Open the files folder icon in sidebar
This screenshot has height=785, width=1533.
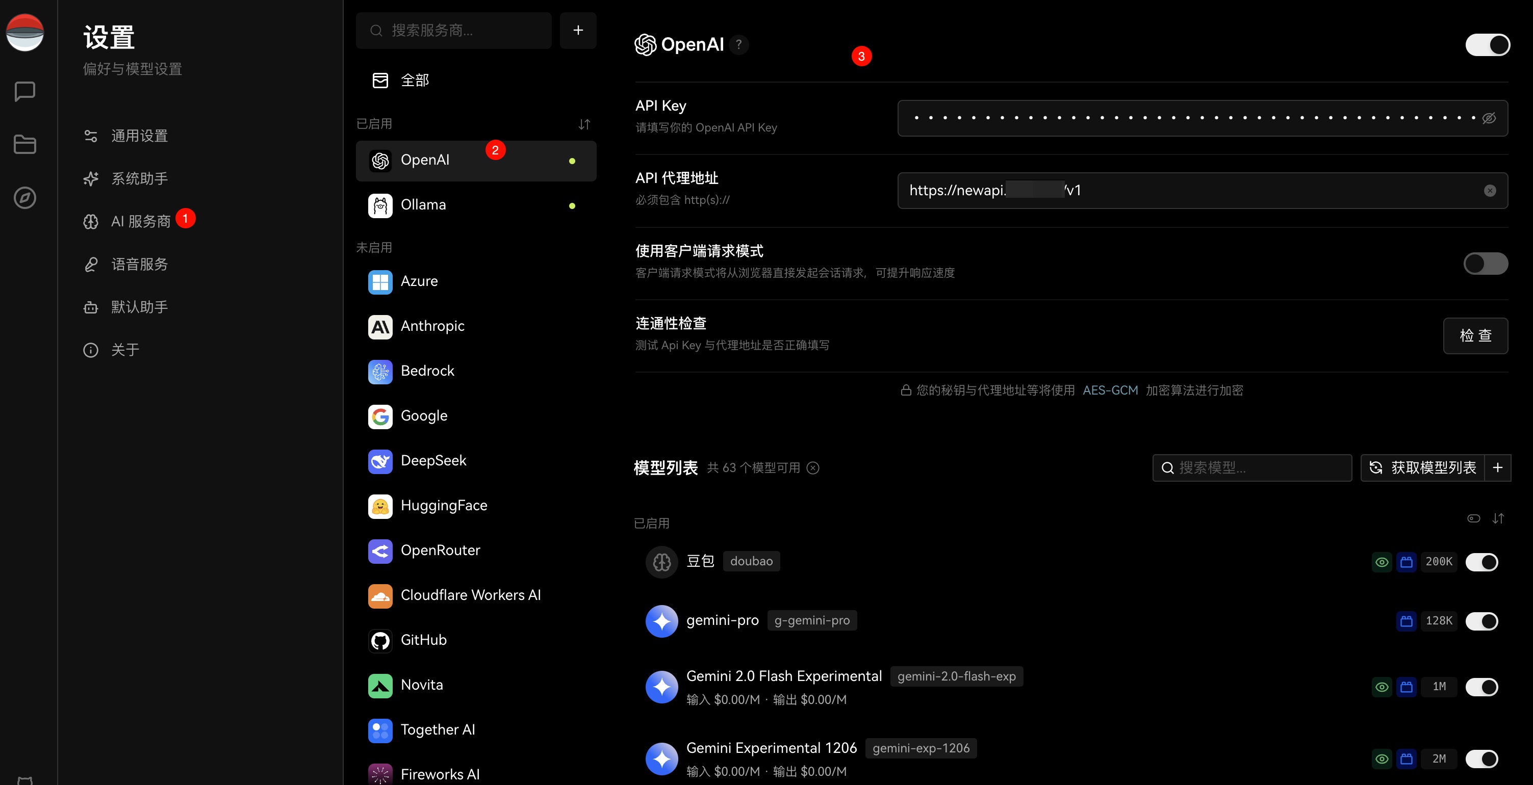click(24, 145)
